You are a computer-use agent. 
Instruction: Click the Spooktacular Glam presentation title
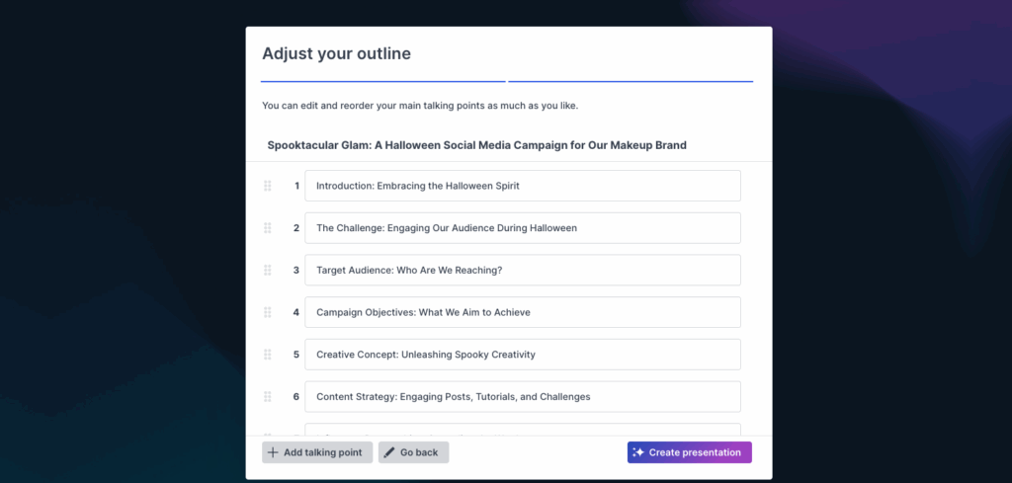click(476, 145)
